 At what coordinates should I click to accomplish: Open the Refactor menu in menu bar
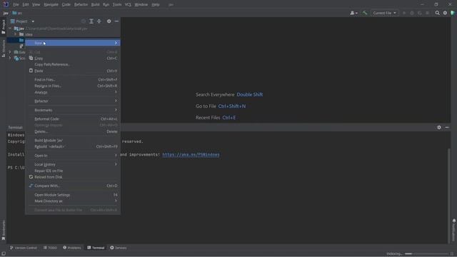[81, 4]
